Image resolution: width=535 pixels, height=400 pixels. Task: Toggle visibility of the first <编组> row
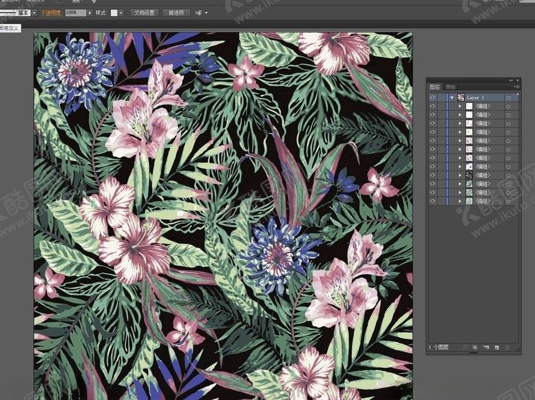pos(432,106)
